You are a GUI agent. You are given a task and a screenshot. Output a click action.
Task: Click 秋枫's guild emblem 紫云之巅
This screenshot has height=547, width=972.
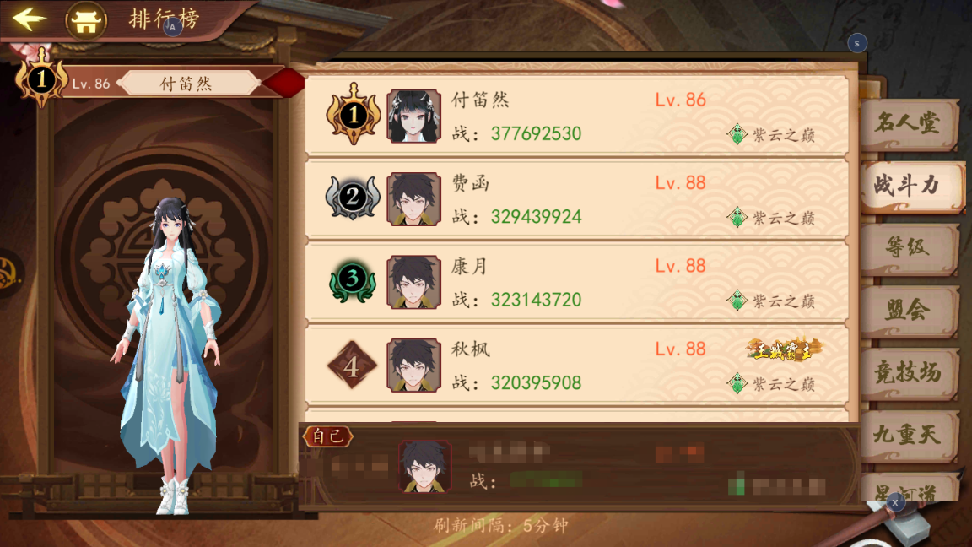point(771,384)
